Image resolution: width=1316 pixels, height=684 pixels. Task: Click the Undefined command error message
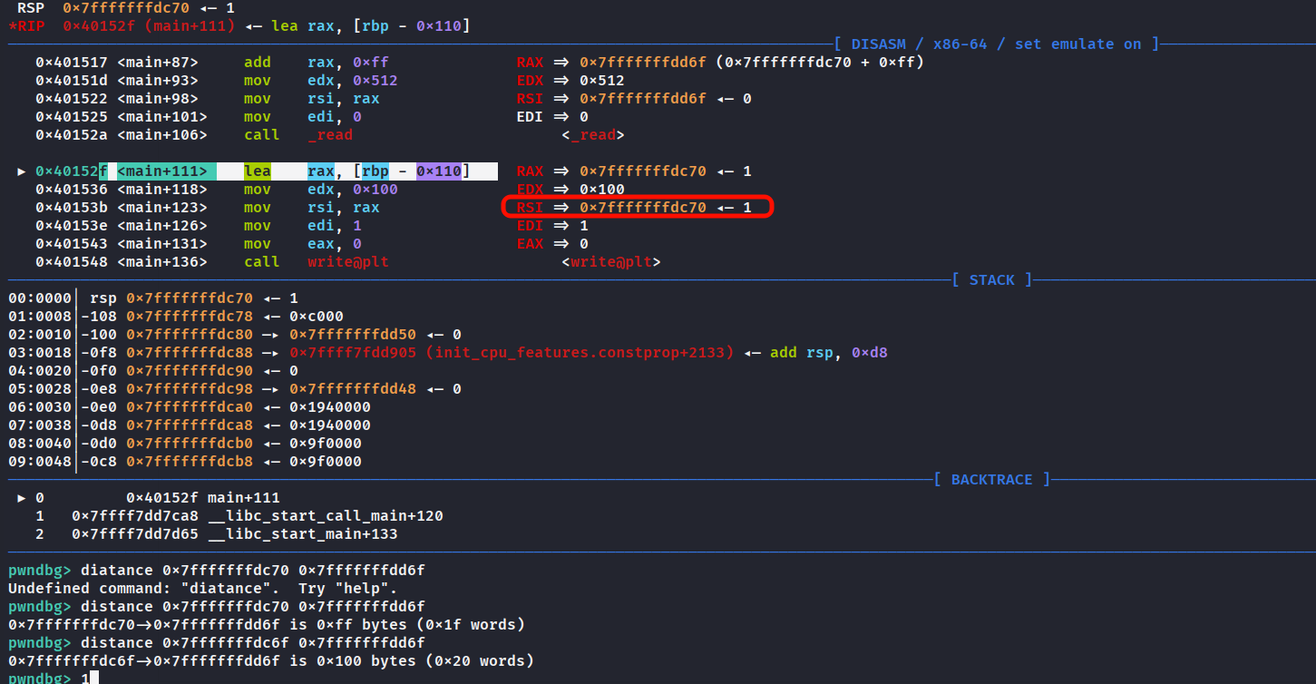(x=203, y=588)
